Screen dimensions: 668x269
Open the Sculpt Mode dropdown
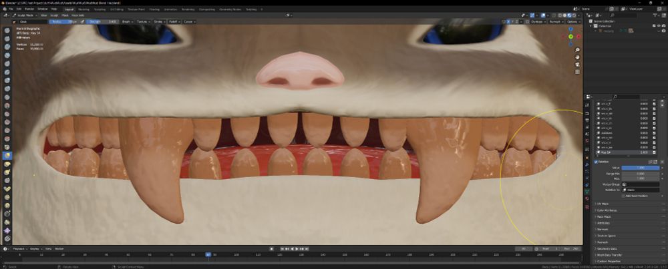[x=25, y=15]
